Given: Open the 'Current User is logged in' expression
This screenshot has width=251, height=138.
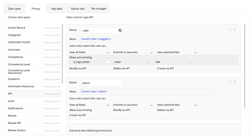Looking at the screenshot, I should tap(96, 39).
